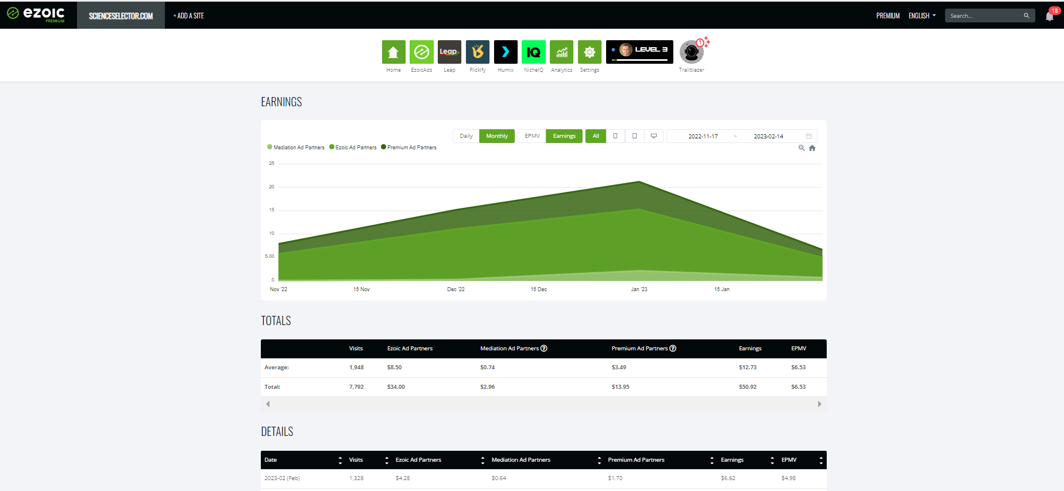Filter chart by desktop monitor icon
The width and height of the screenshot is (1064, 491).
654,136
